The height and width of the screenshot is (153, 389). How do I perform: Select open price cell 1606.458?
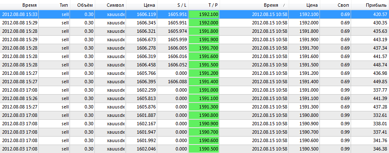click(142, 65)
